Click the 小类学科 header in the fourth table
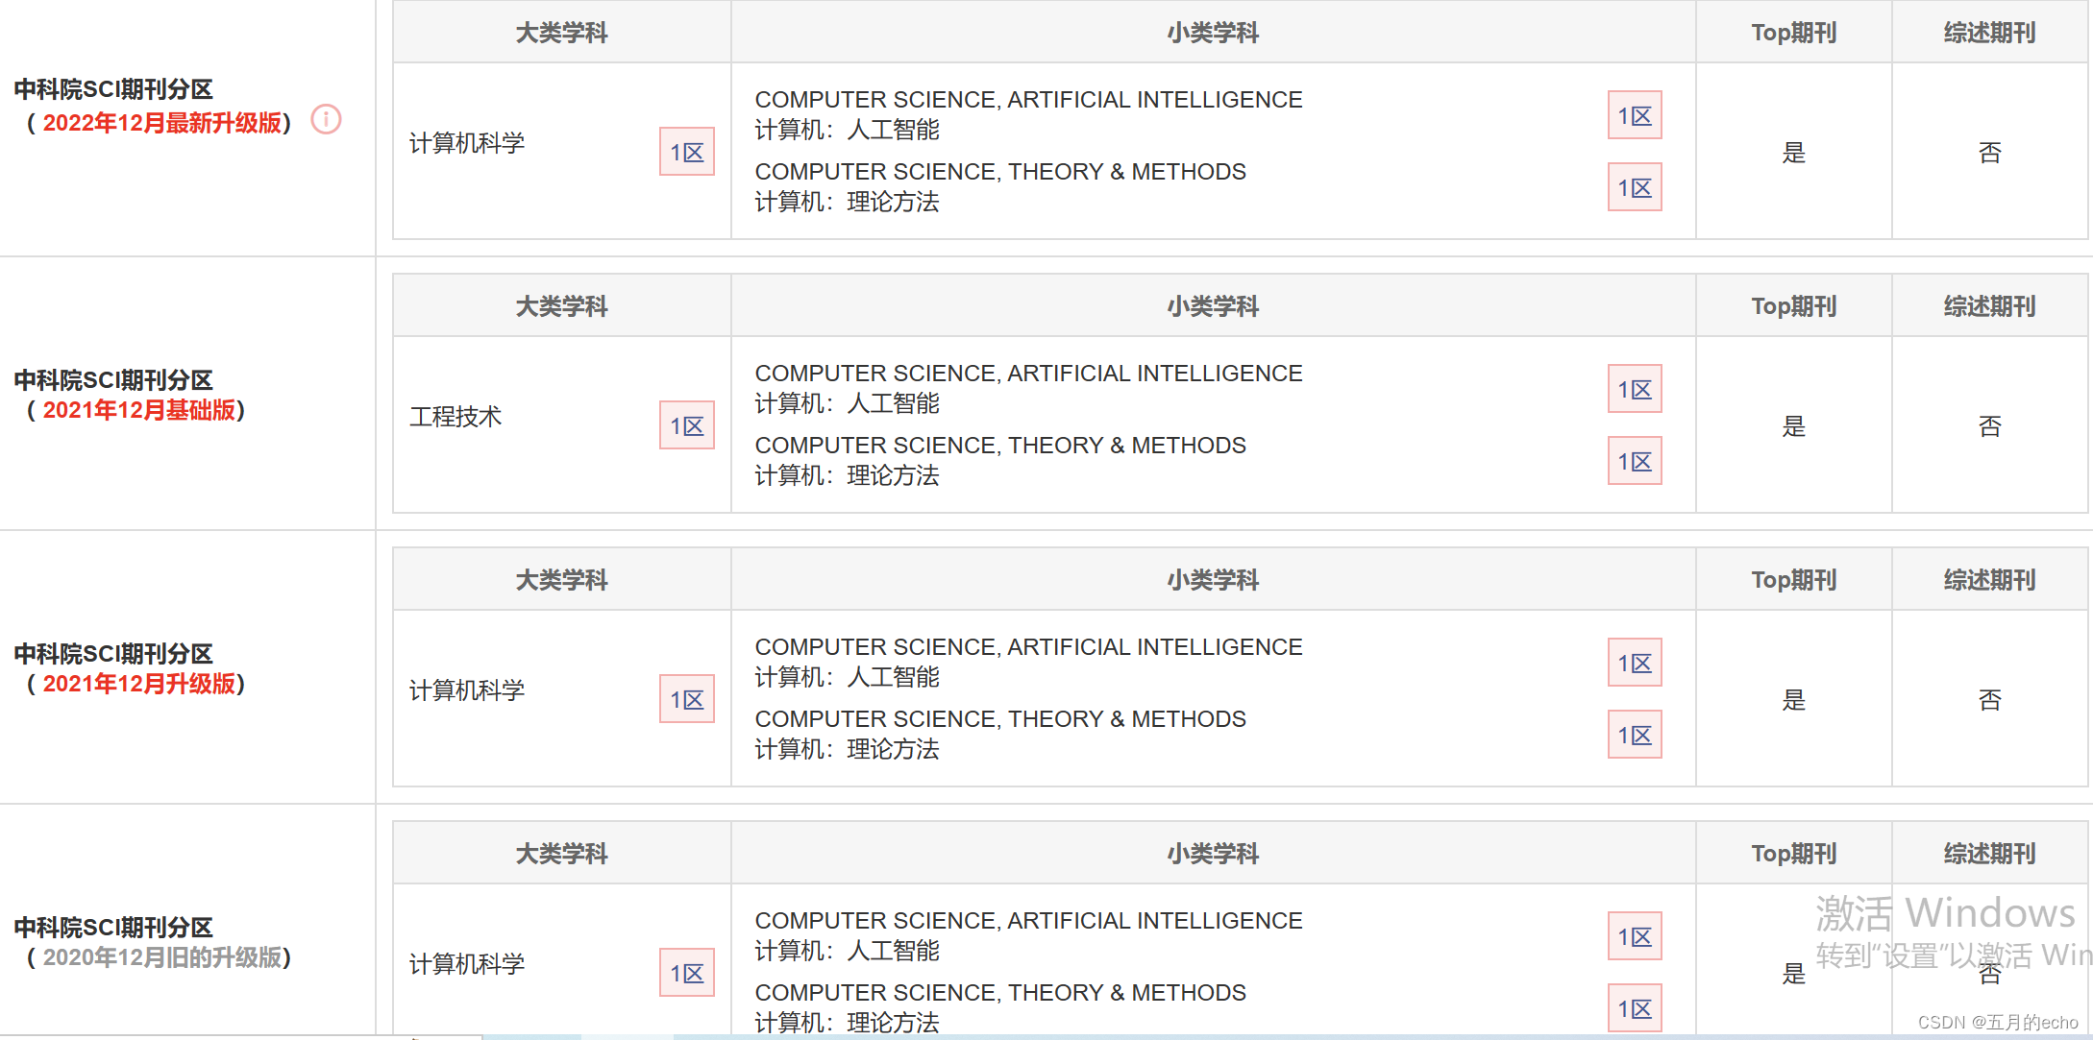 (1213, 854)
